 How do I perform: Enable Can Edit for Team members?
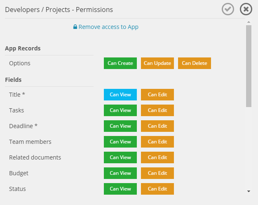[157, 142]
